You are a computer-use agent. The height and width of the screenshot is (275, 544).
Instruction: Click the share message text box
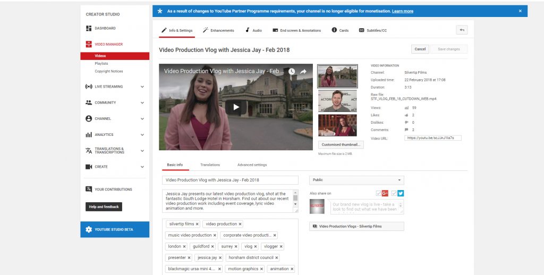click(367, 207)
